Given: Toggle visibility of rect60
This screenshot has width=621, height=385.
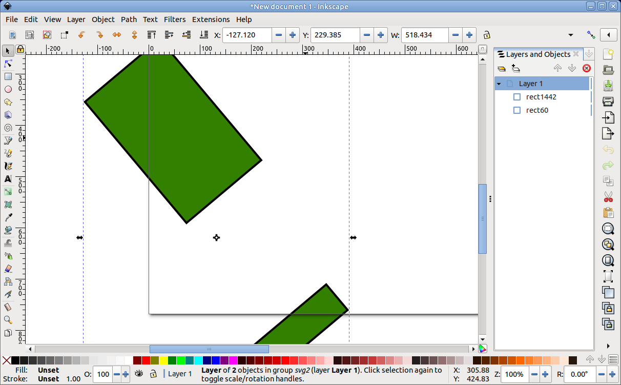Looking at the screenshot, I should 516,110.
